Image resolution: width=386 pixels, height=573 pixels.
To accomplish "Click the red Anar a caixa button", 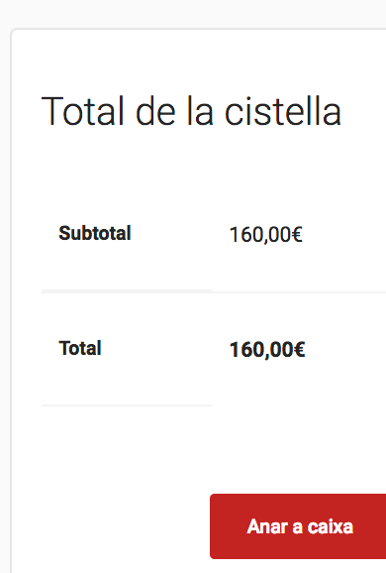I will click(298, 526).
